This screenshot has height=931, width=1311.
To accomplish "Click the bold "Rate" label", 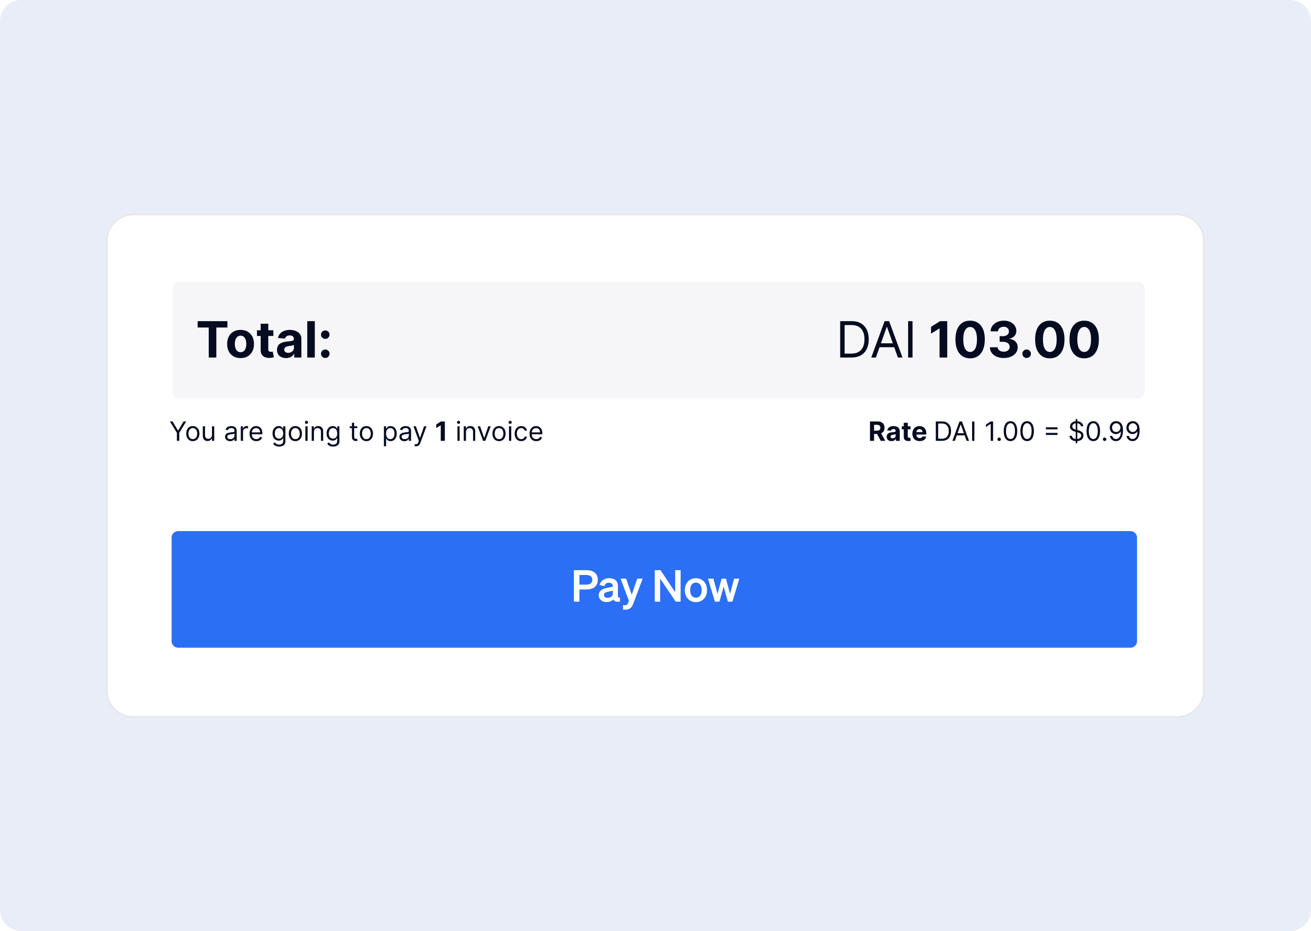I will [x=897, y=432].
